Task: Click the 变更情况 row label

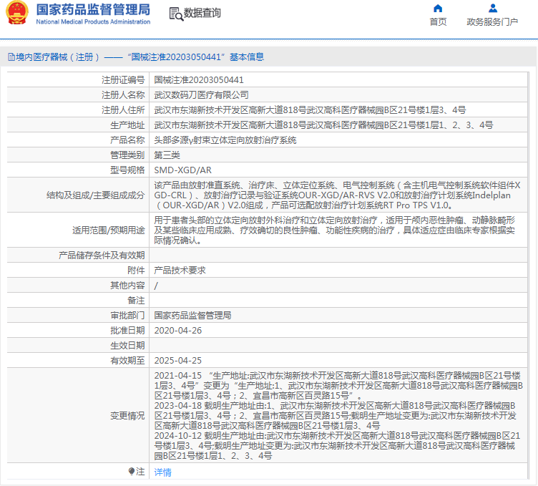Action: point(127,416)
